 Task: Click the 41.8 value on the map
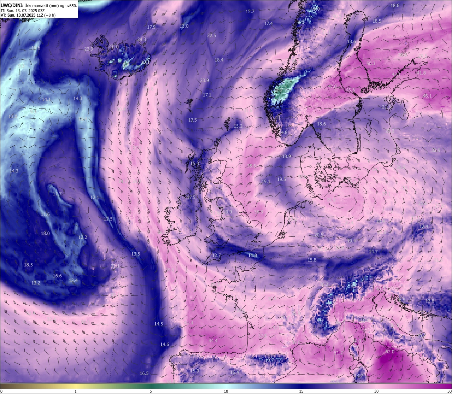click(x=421, y=73)
